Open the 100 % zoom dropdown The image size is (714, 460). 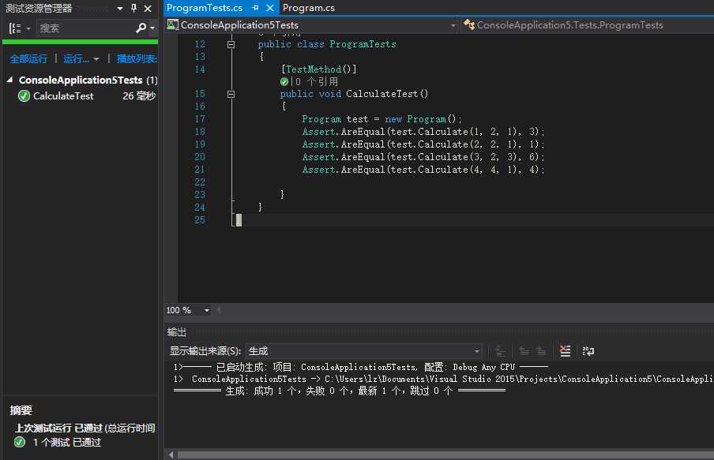pyautogui.click(x=207, y=310)
